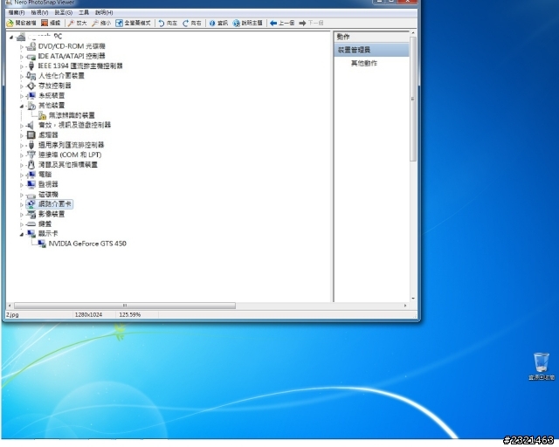Click the yellow warning icon of 無法辨識的裝置
This screenshot has width=559, height=447.
pos(42,115)
